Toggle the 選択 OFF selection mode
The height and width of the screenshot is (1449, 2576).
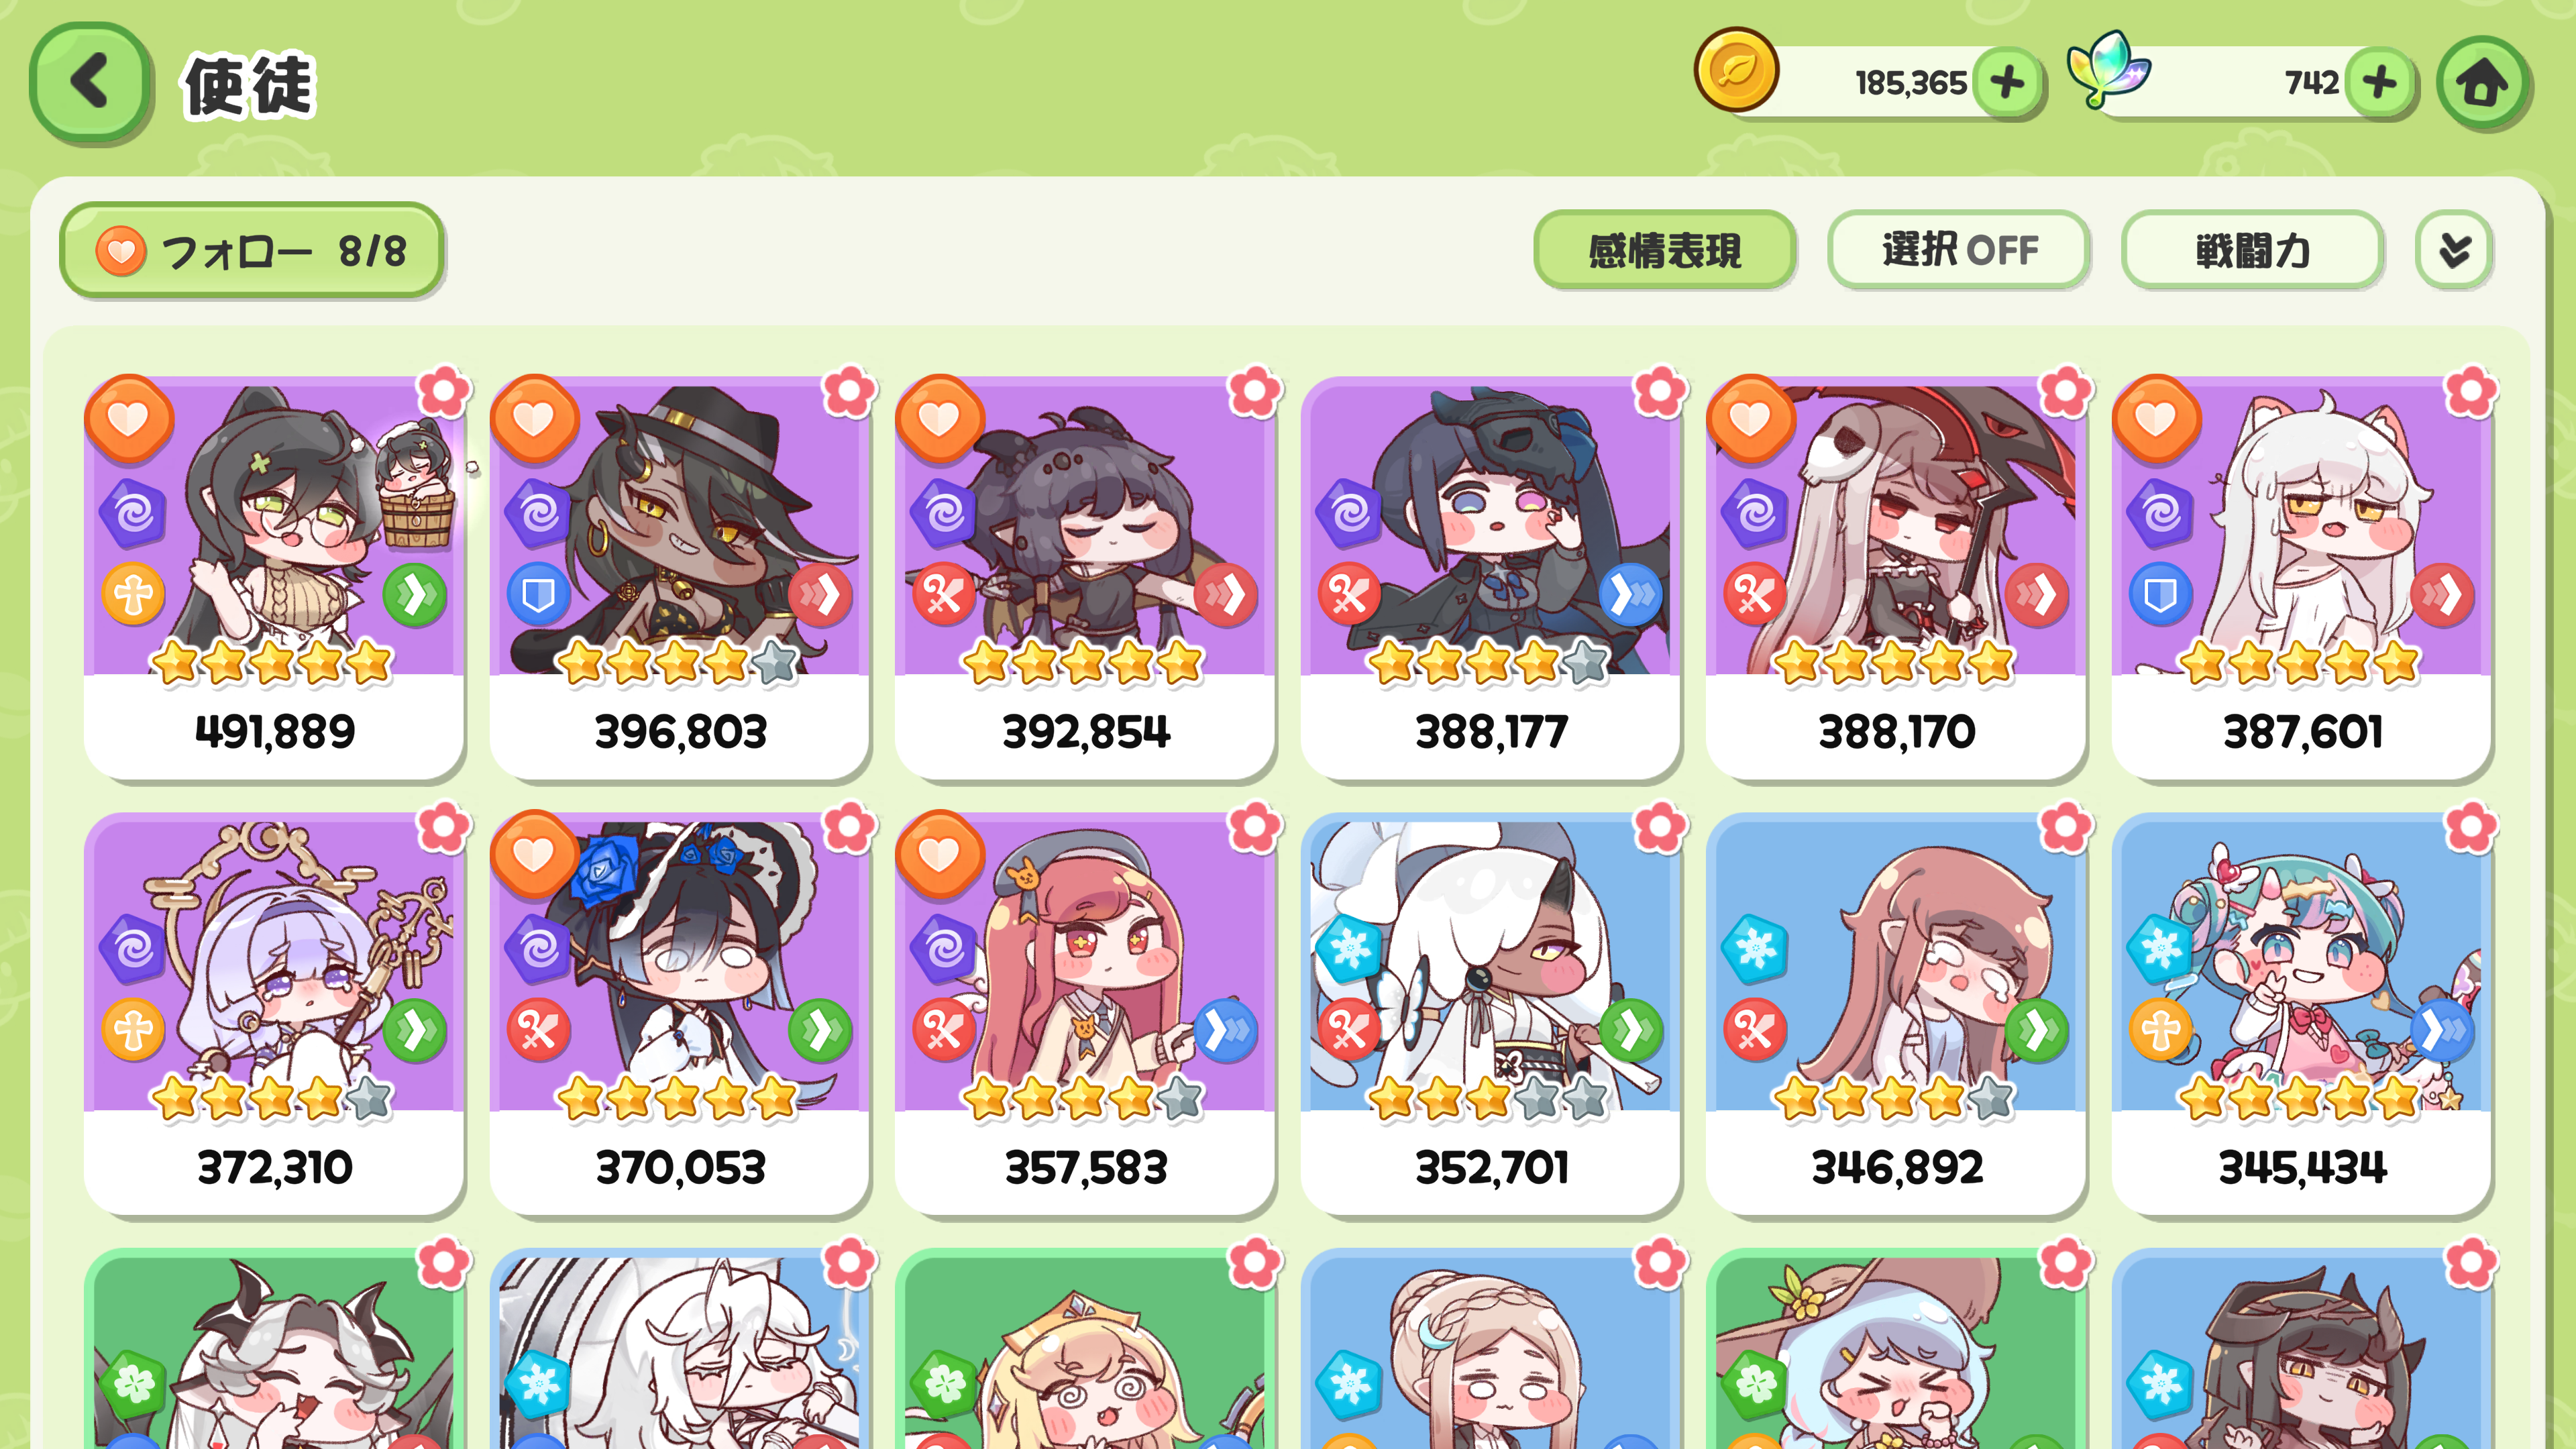coord(1958,250)
